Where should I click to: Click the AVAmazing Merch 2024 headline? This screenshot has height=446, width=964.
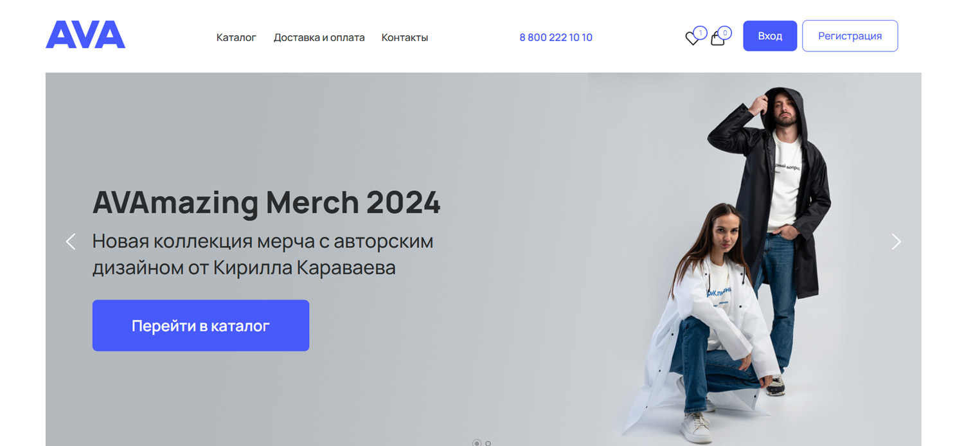[267, 202]
